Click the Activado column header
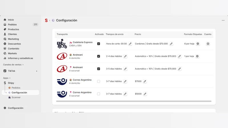The height and width of the screenshot is (128, 228). (x=99, y=34)
